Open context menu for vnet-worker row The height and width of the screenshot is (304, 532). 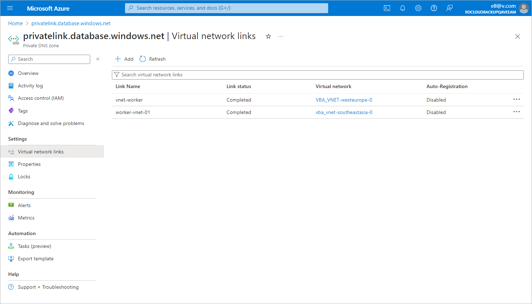point(517,99)
